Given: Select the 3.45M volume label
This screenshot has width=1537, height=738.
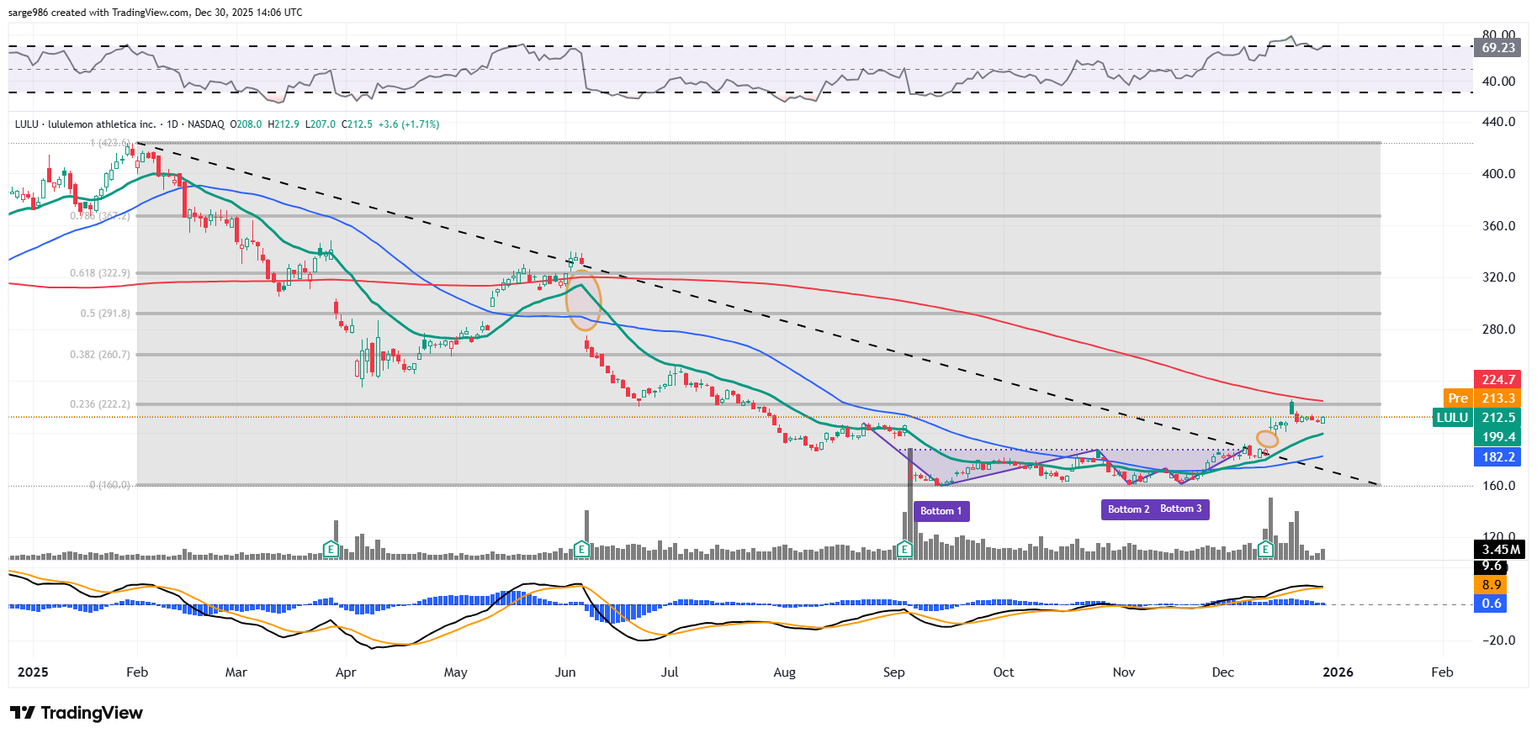Looking at the screenshot, I should click(x=1500, y=550).
